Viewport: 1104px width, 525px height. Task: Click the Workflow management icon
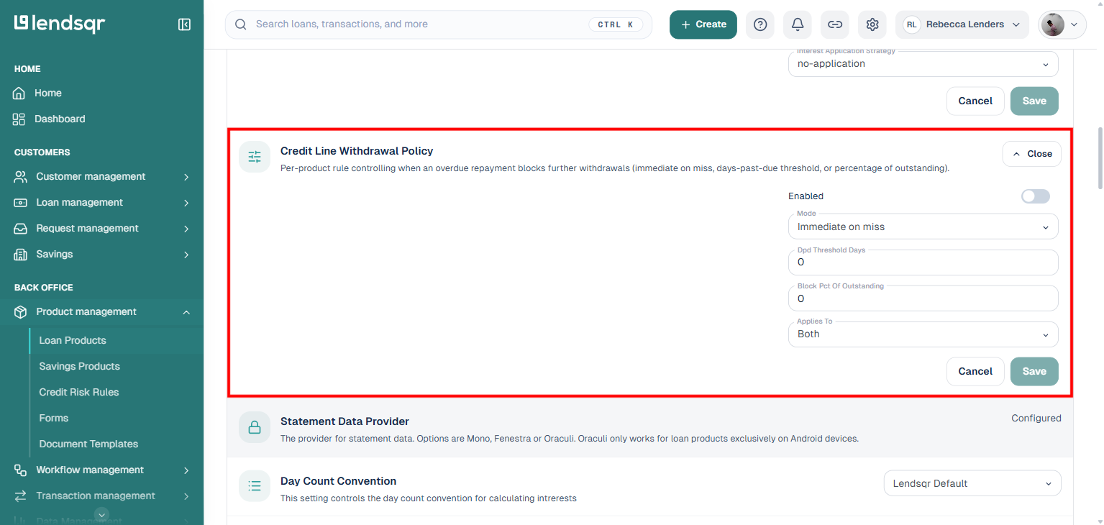(x=21, y=470)
